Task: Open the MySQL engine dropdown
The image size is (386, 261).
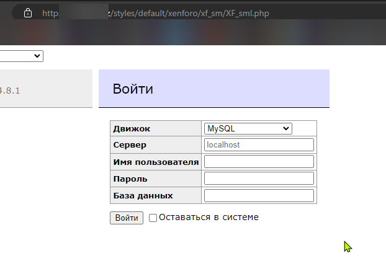Action: (247, 128)
